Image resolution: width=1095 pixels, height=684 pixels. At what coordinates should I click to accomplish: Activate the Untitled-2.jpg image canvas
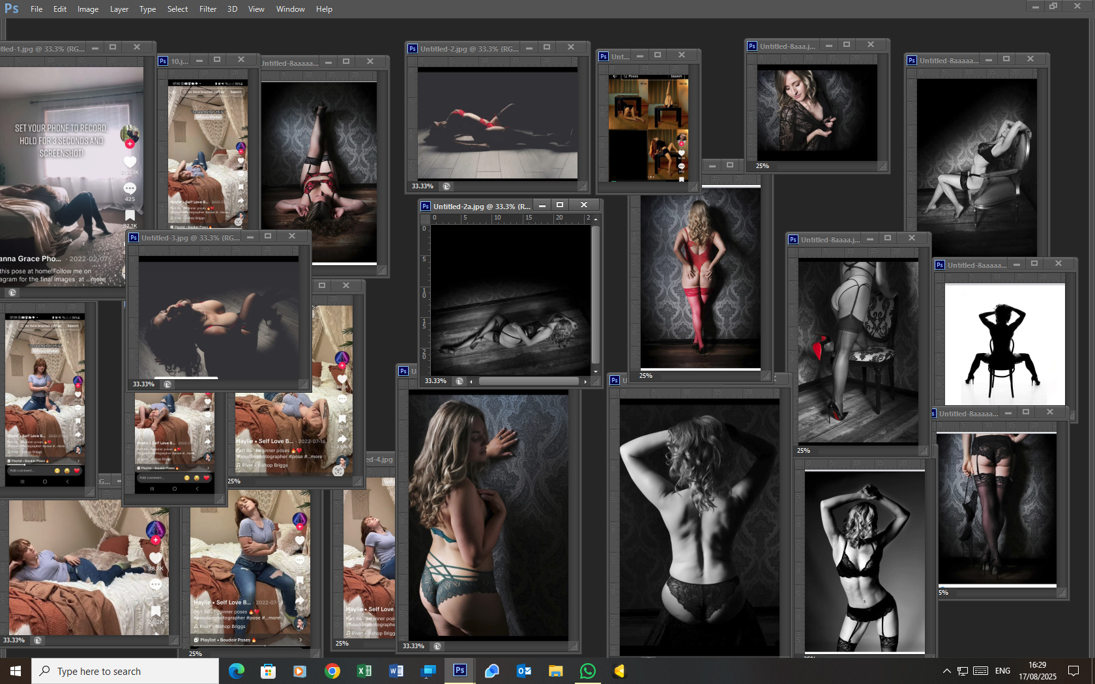pyautogui.click(x=497, y=123)
